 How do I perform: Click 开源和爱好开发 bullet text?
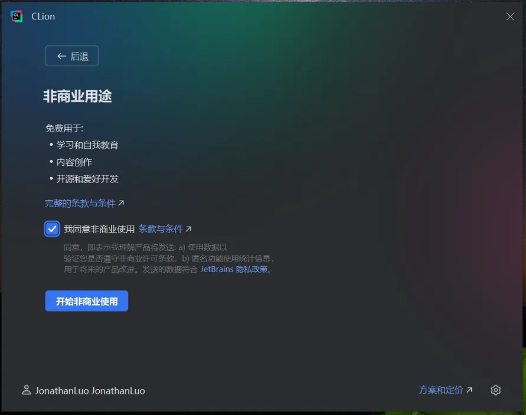coord(87,179)
